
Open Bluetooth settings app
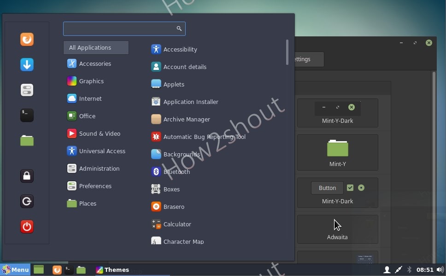pyautogui.click(x=170, y=172)
